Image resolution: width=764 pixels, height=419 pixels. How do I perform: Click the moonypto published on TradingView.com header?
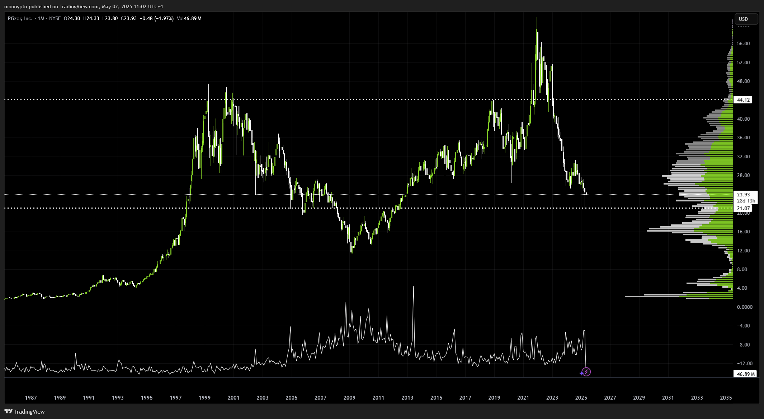point(83,6)
